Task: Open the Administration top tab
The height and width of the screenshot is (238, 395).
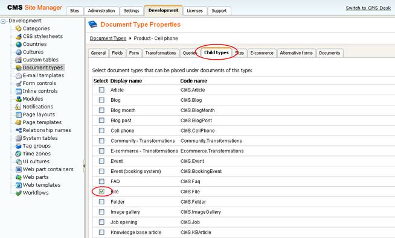Action: tap(101, 11)
